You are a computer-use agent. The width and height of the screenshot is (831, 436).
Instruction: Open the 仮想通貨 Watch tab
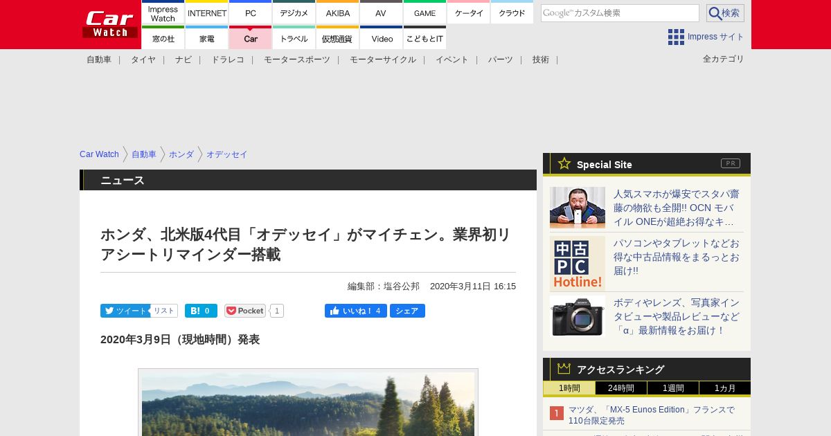click(337, 38)
